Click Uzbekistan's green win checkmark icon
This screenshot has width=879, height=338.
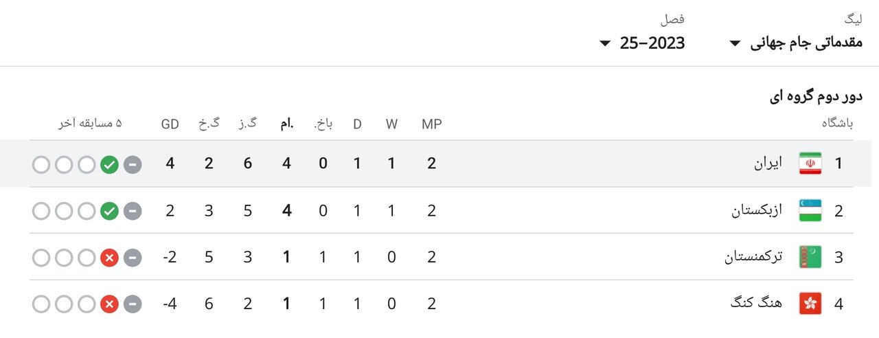pyautogui.click(x=109, y=211)
